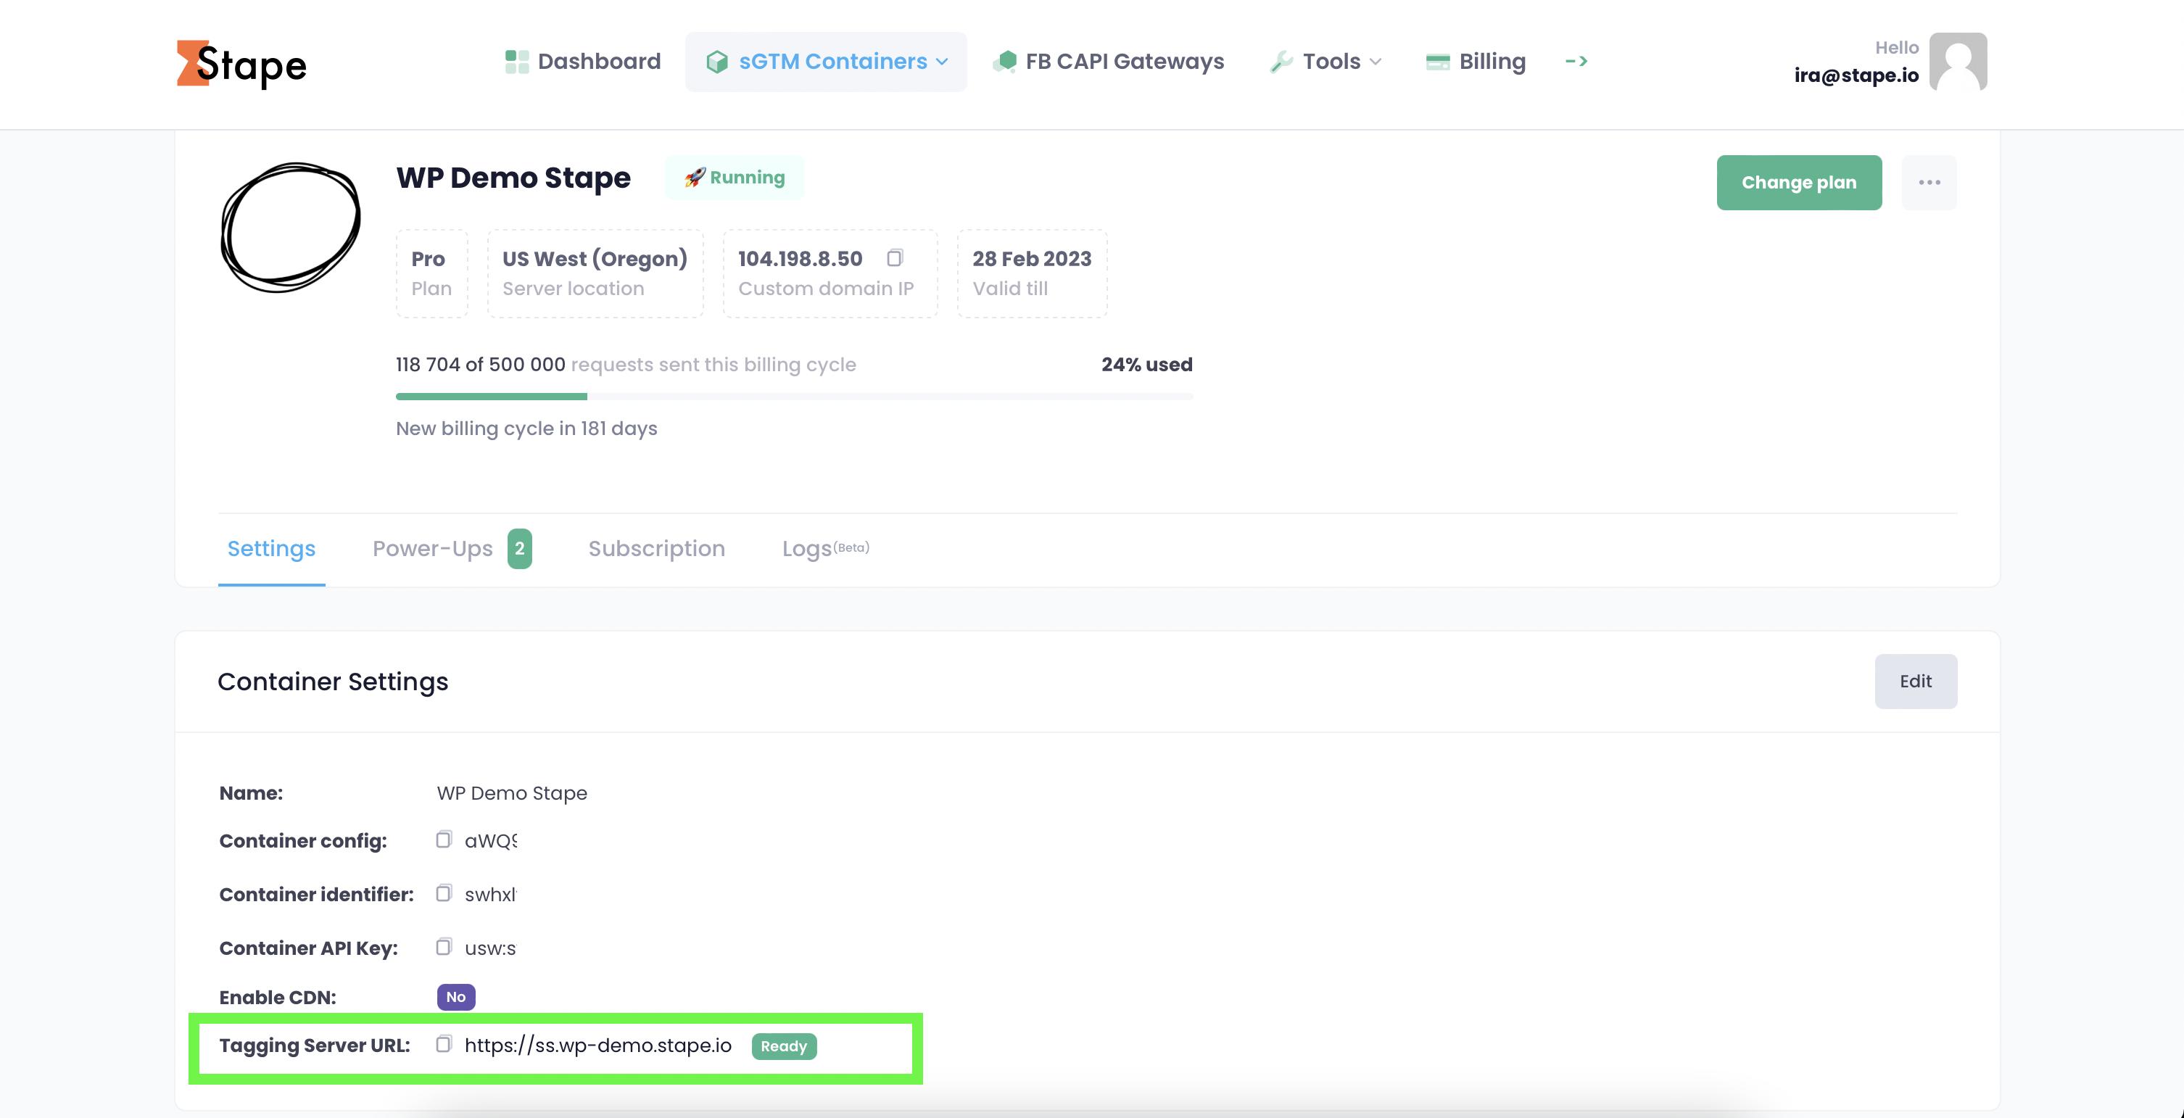Screen dimensions: 2184x1118
Task: Click the https://ss.wp-demo.stape.io URL text
Action: (597, 1045)
